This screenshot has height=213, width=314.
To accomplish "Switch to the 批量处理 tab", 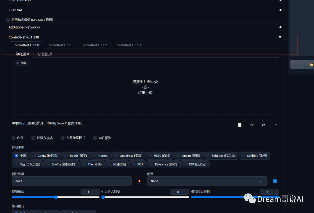I will click(45, 54).
